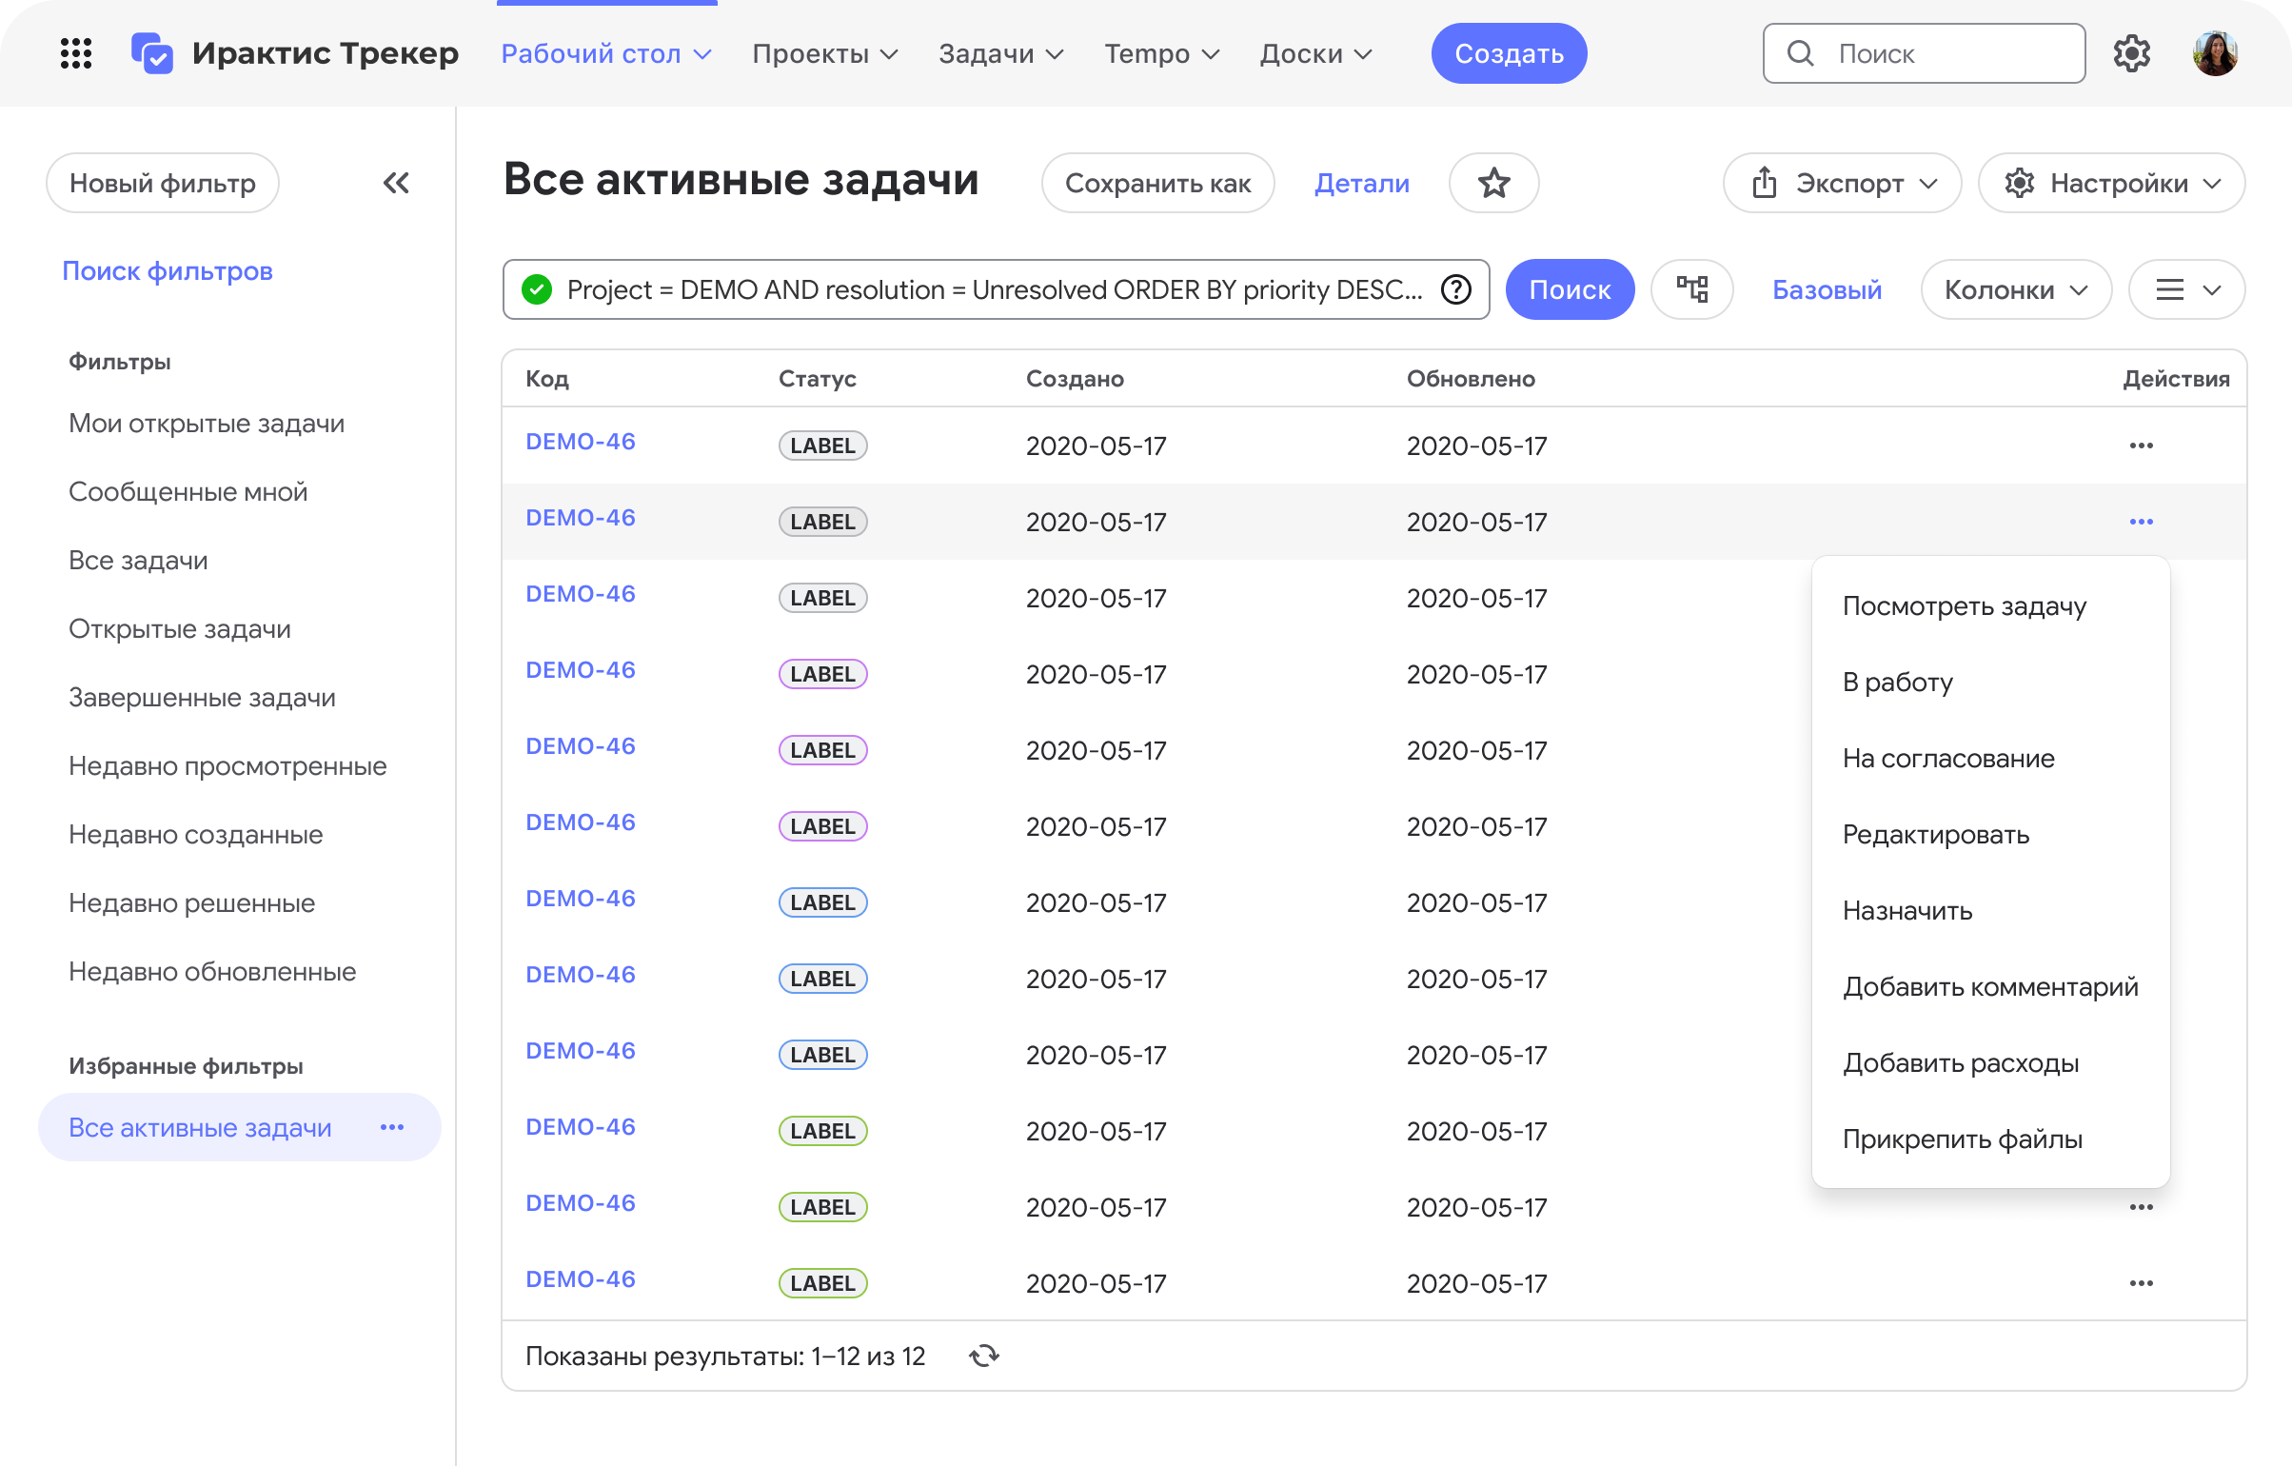Focus the top Поиск search field
Screen dimensions: 2292x1466
(1925, 53)
